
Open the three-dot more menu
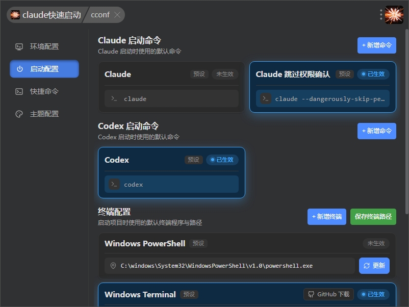381,15
